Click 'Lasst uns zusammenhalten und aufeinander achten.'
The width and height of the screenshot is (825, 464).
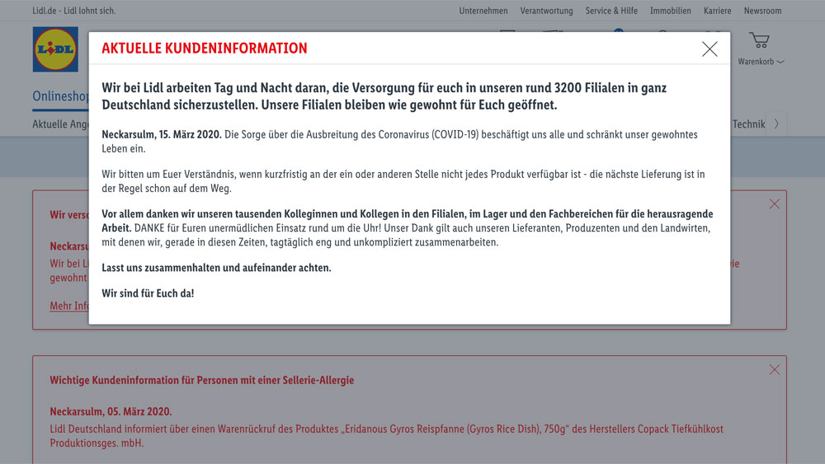tap(216, 268)
